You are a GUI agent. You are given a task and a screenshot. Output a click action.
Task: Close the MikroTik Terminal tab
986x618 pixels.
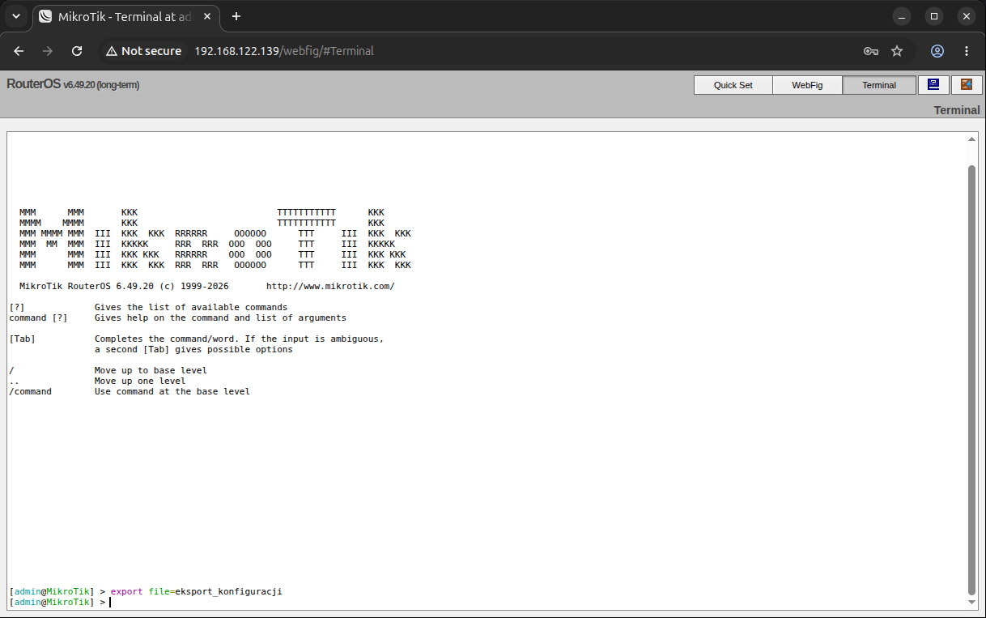click(x=206, y=16)
